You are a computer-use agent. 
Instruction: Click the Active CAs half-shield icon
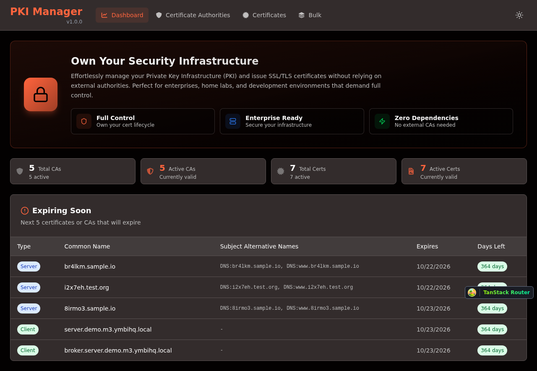[150, 171]
